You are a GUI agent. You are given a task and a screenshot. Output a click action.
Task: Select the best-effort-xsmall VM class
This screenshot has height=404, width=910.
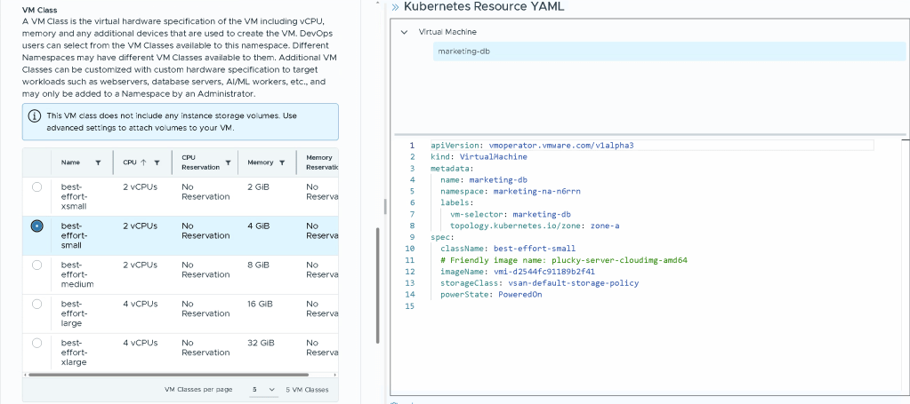[36, 187]
